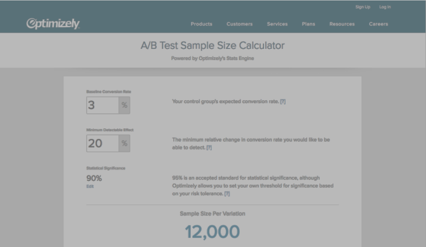Click the 90% statistical significance value
Image resolution: width=426 pixels, height=247 pixels.
coord(94,178)
